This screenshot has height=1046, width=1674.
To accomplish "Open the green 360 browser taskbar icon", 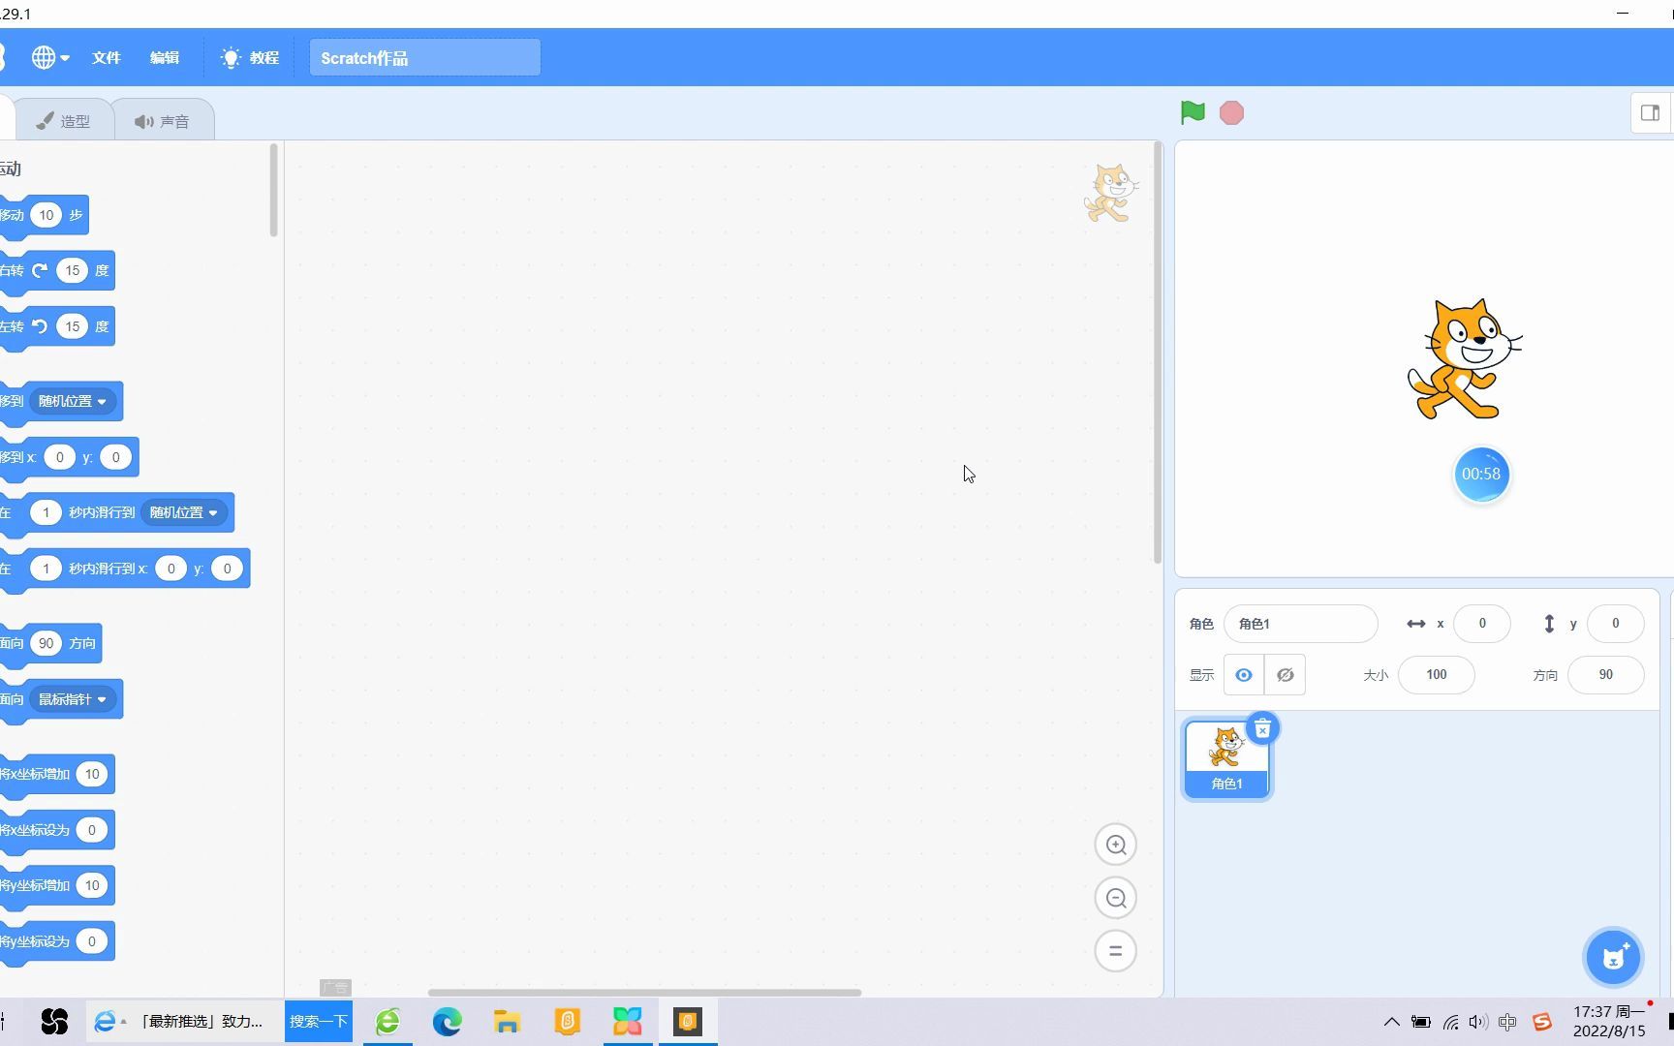I will [x=388, y=1022].
